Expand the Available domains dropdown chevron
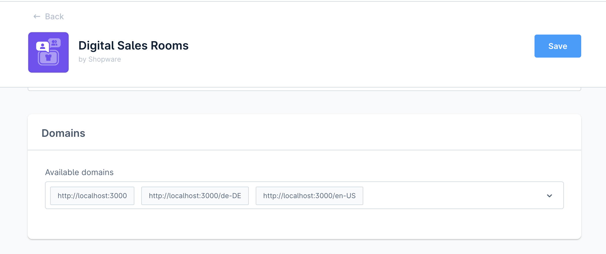Image resolution: width=606 pixels, height=254 pixels. pyautogui.click(x=549, y=196)
